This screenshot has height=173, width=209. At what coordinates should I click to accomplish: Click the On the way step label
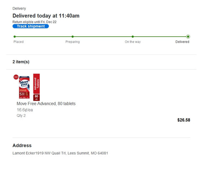point(133,42)
